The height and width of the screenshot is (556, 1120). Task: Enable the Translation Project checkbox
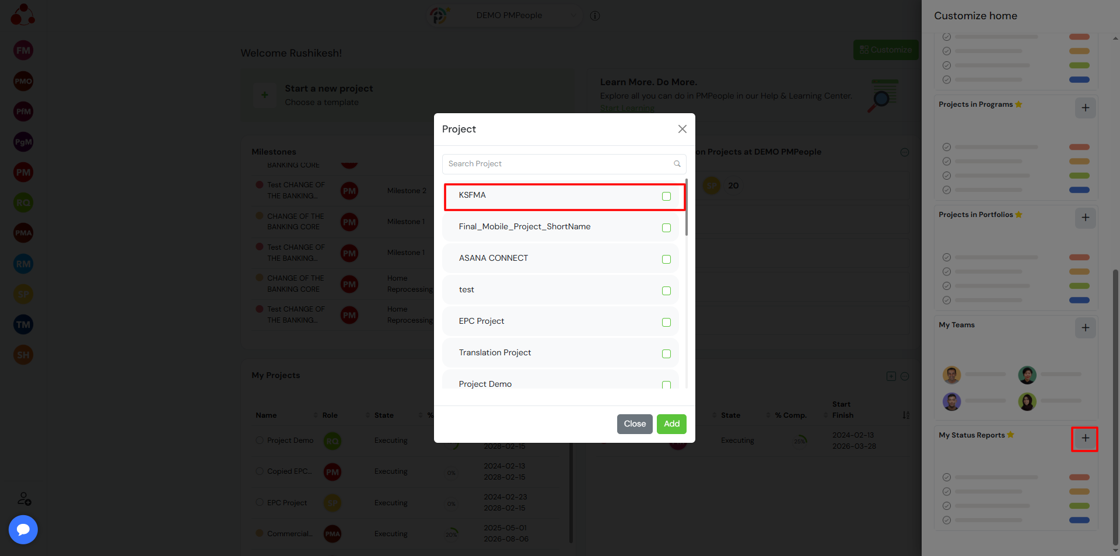point(666,354)
